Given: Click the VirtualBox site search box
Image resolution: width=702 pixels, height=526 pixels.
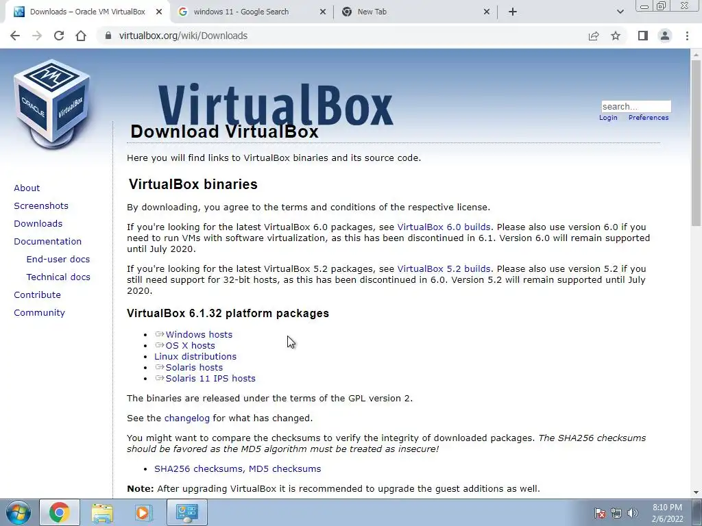Looking at the screenshot, I should pyautogui.click(x=636, y=106).
